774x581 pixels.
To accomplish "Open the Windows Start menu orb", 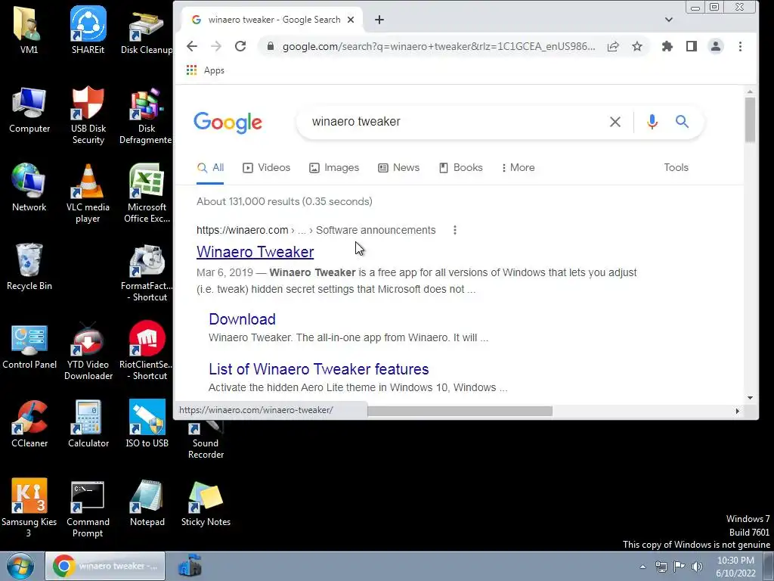I will [x=20, y=566].
